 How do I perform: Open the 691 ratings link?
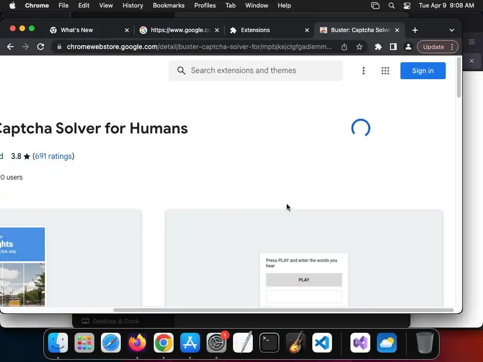tap(53, 156)
